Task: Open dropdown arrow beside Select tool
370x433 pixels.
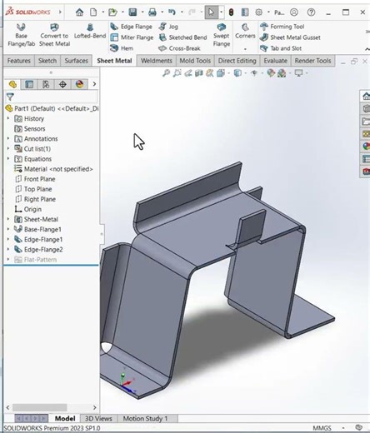Action: pos(221,12)
